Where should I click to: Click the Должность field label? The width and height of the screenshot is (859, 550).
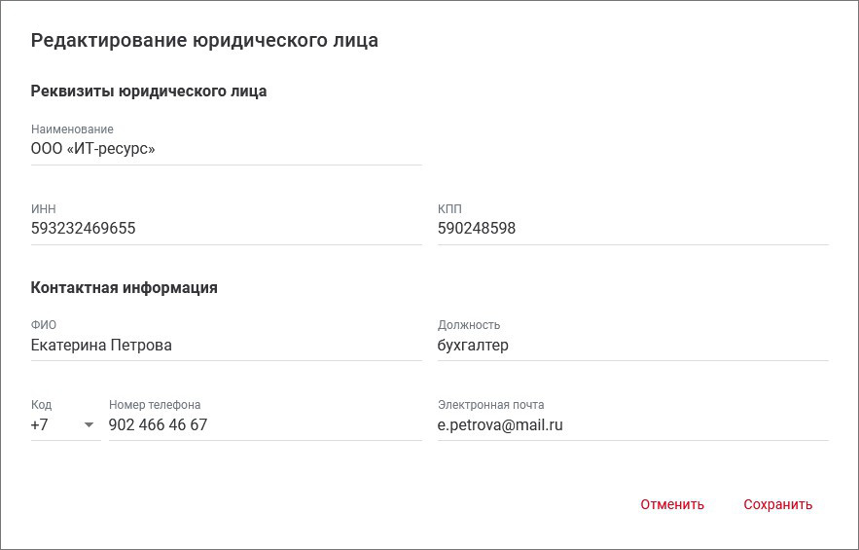pyautogui.click(x=469, y=325)
